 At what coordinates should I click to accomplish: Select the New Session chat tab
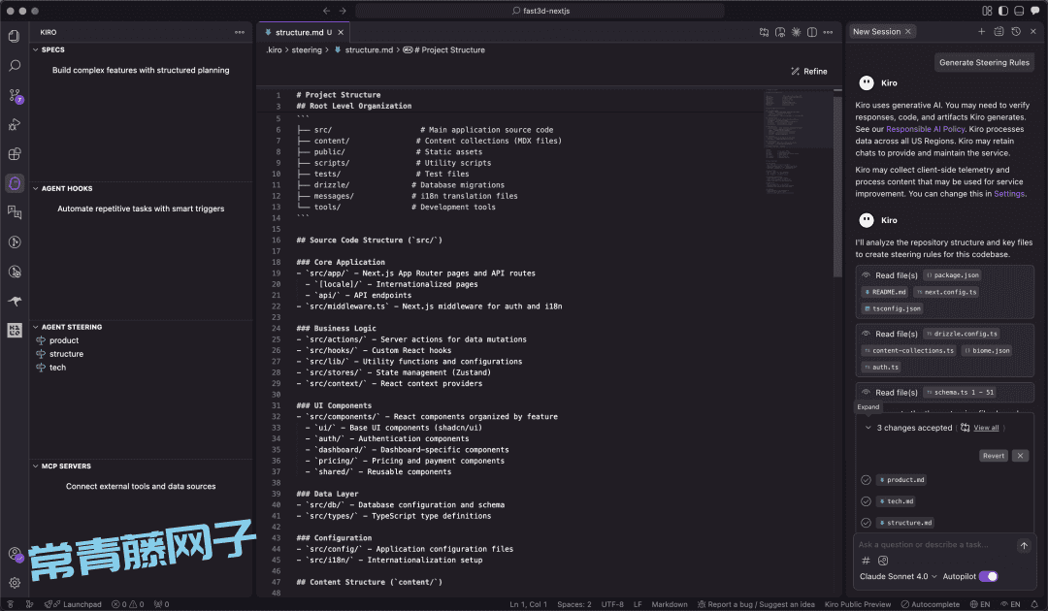882,31
